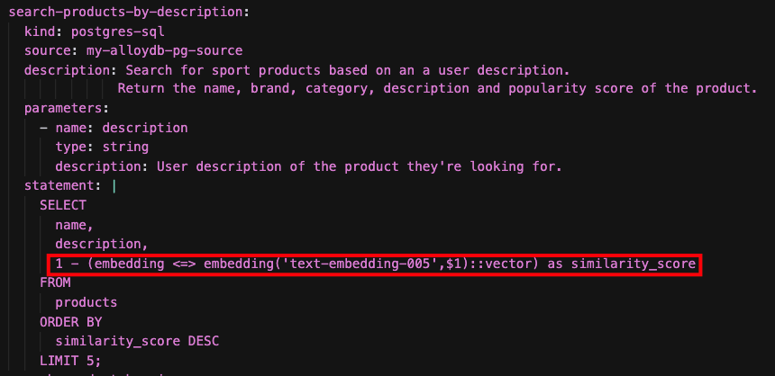775x376 pixels.
Task: Click the 'products' table name
Action: pyautogui.click(x=86, y=302)
